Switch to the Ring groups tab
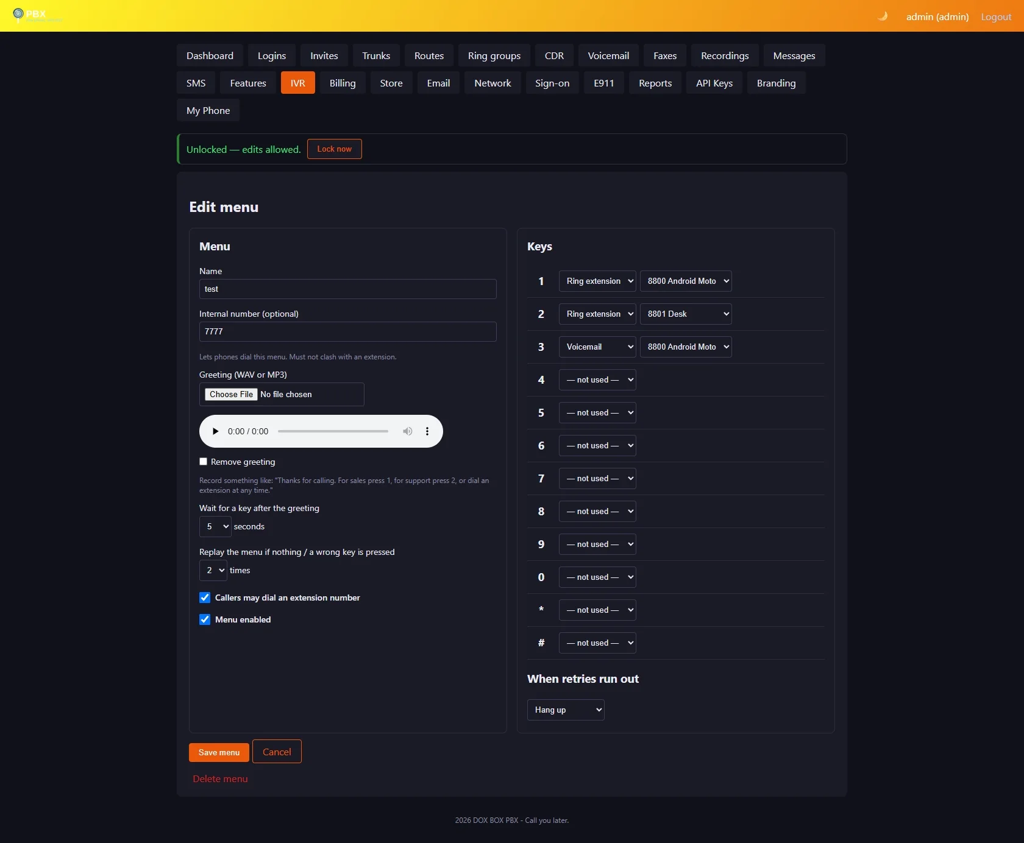The height and width of the screenshot is (843, 1024). point(494,55)
